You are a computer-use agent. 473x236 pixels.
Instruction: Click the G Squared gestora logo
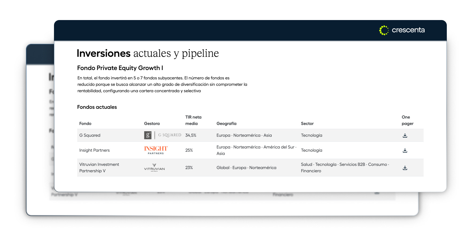[x=162, y=135]
